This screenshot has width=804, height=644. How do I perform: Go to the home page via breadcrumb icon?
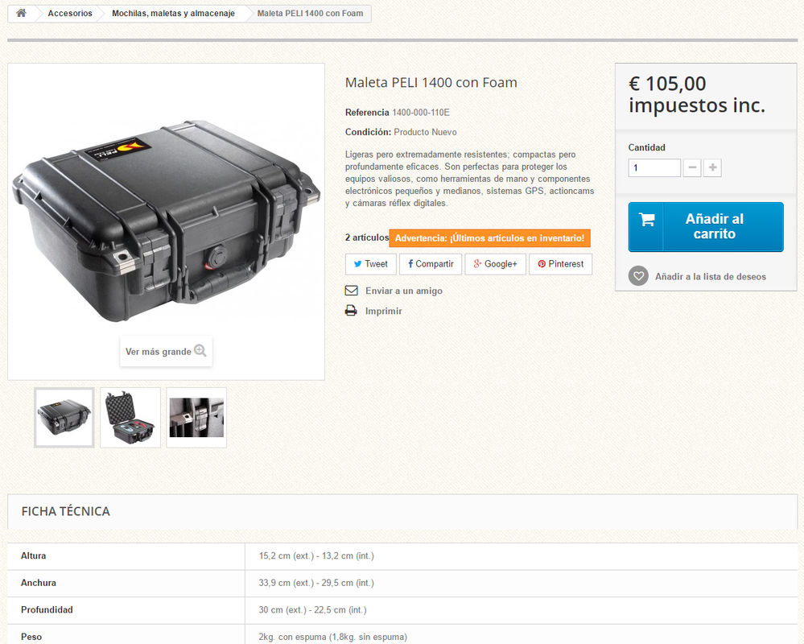coord(21,14)
